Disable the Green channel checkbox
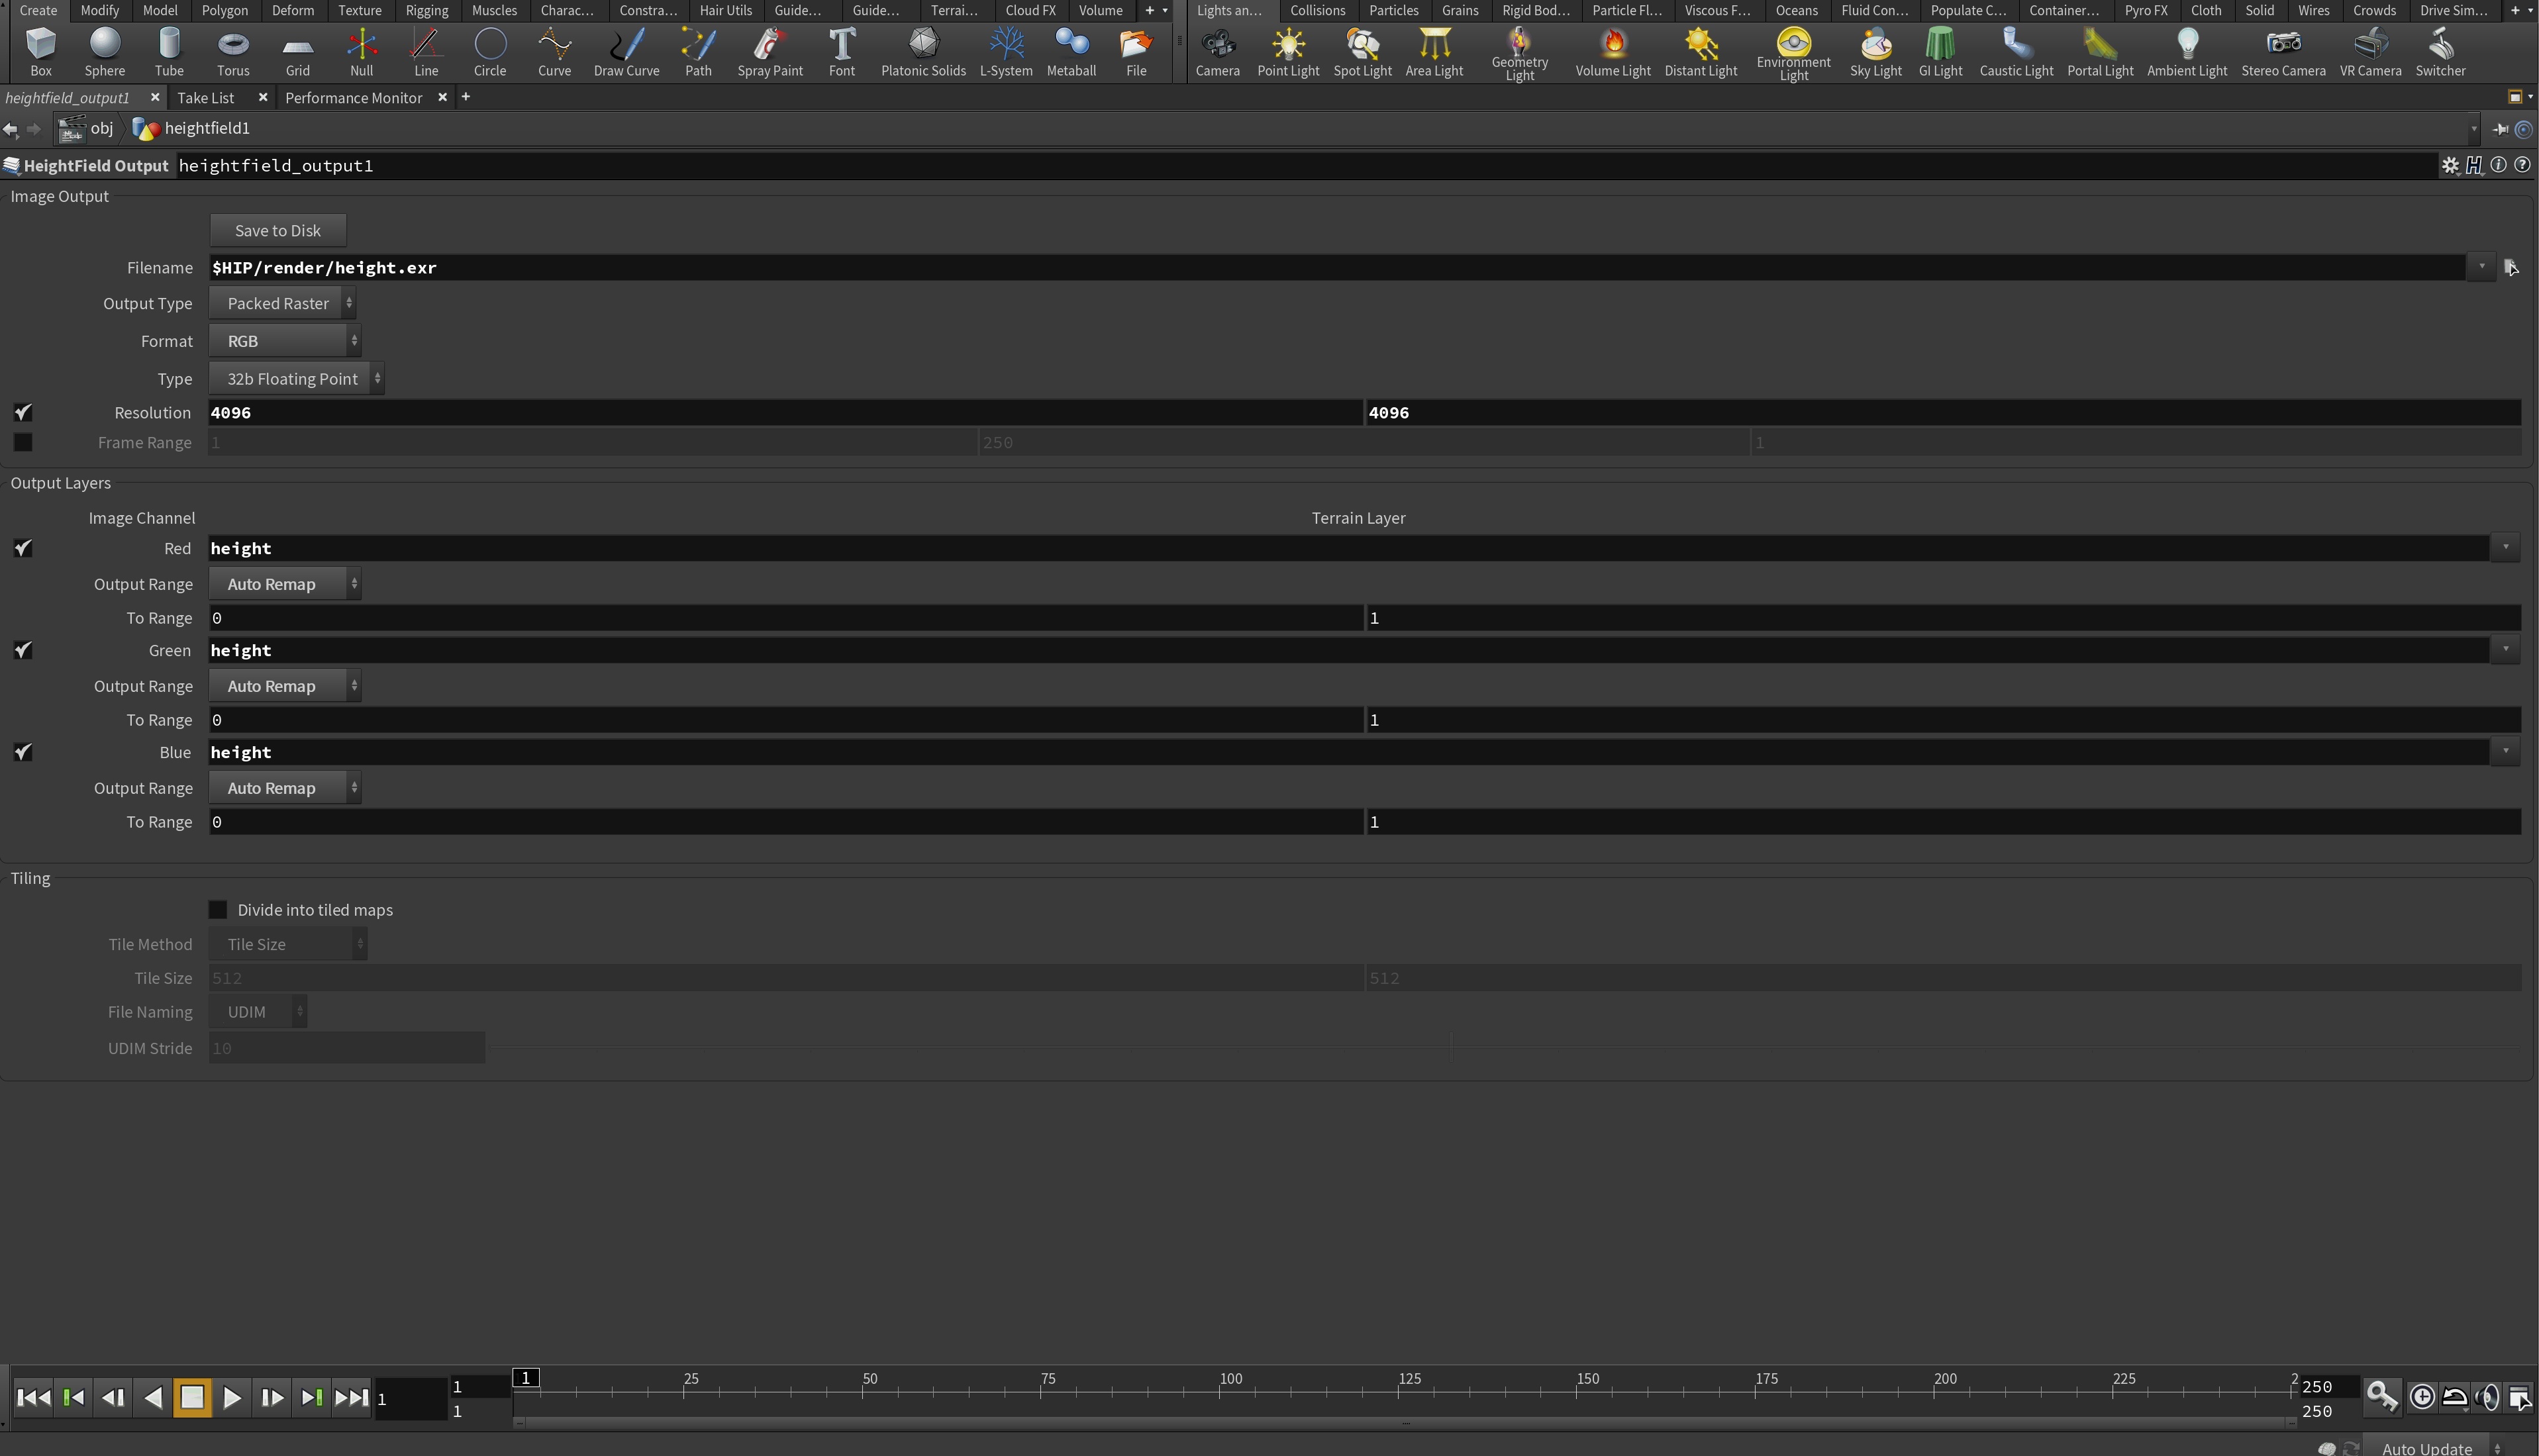Image resolution: width=2539 pixels, height=1456 pixels. tap(23, 650)
